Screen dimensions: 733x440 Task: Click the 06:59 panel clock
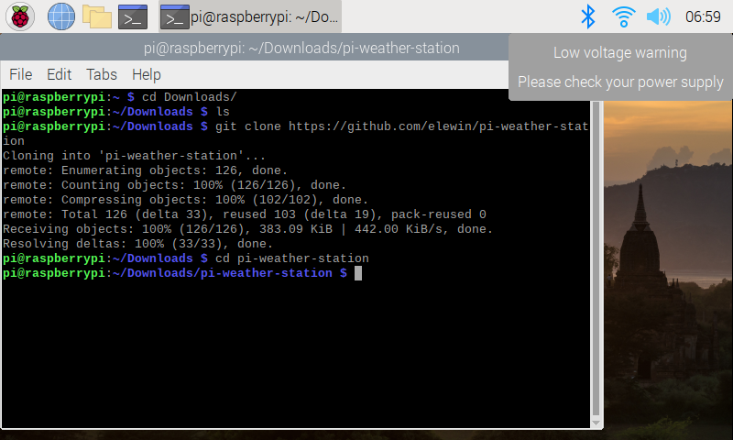(703, 16)
